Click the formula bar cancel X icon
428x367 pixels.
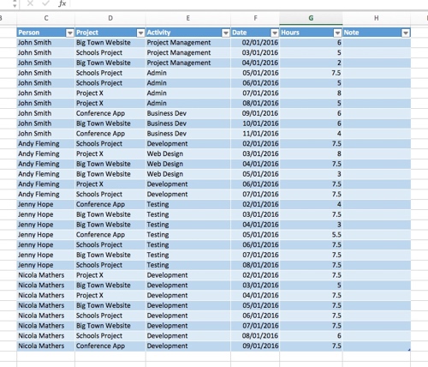pyautogui.click(x=30, y=3)
